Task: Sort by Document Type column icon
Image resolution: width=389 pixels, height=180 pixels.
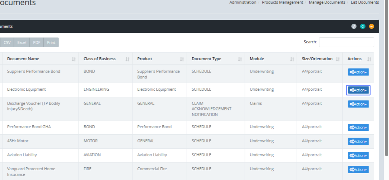Action: coord(240,59)
